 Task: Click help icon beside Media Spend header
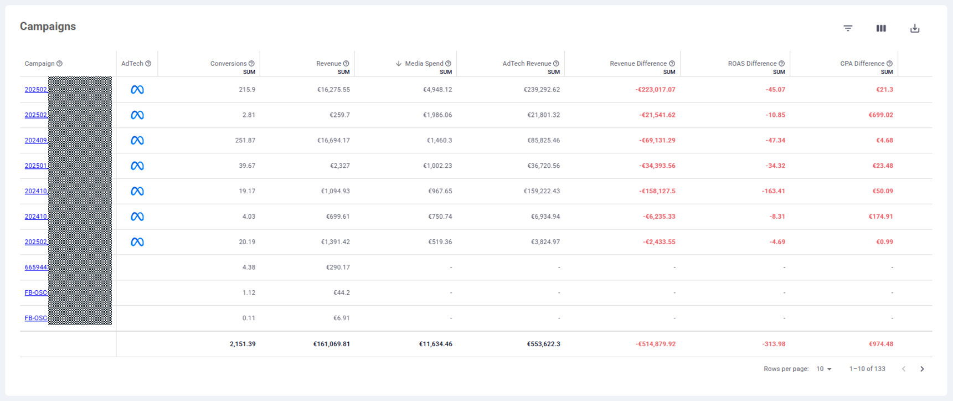448,64
